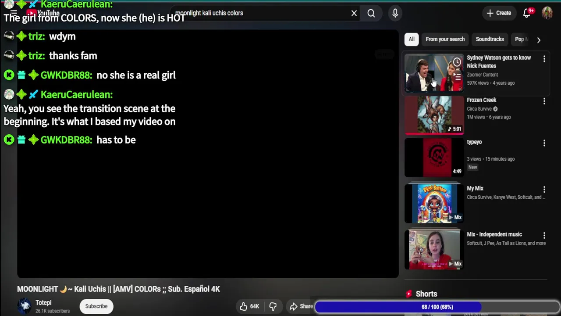Open Zoomer Content channel link
Viewport: 561px width, 316px height.
click(482, 75)
